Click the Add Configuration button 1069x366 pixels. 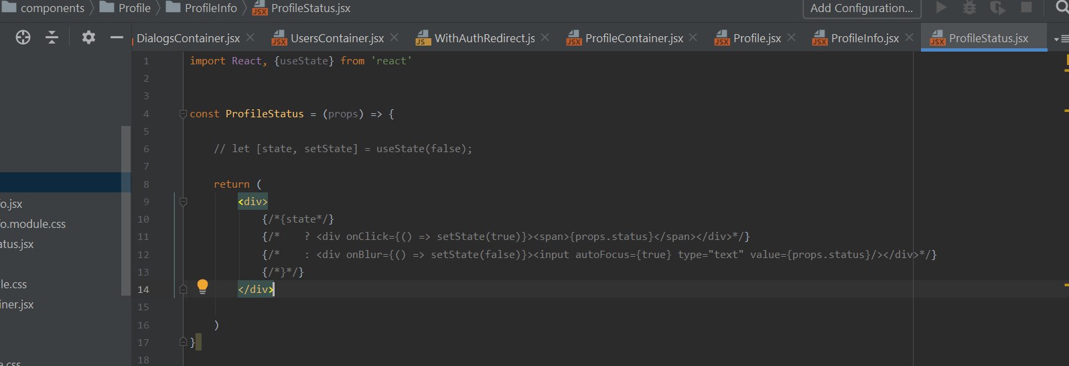861,8
